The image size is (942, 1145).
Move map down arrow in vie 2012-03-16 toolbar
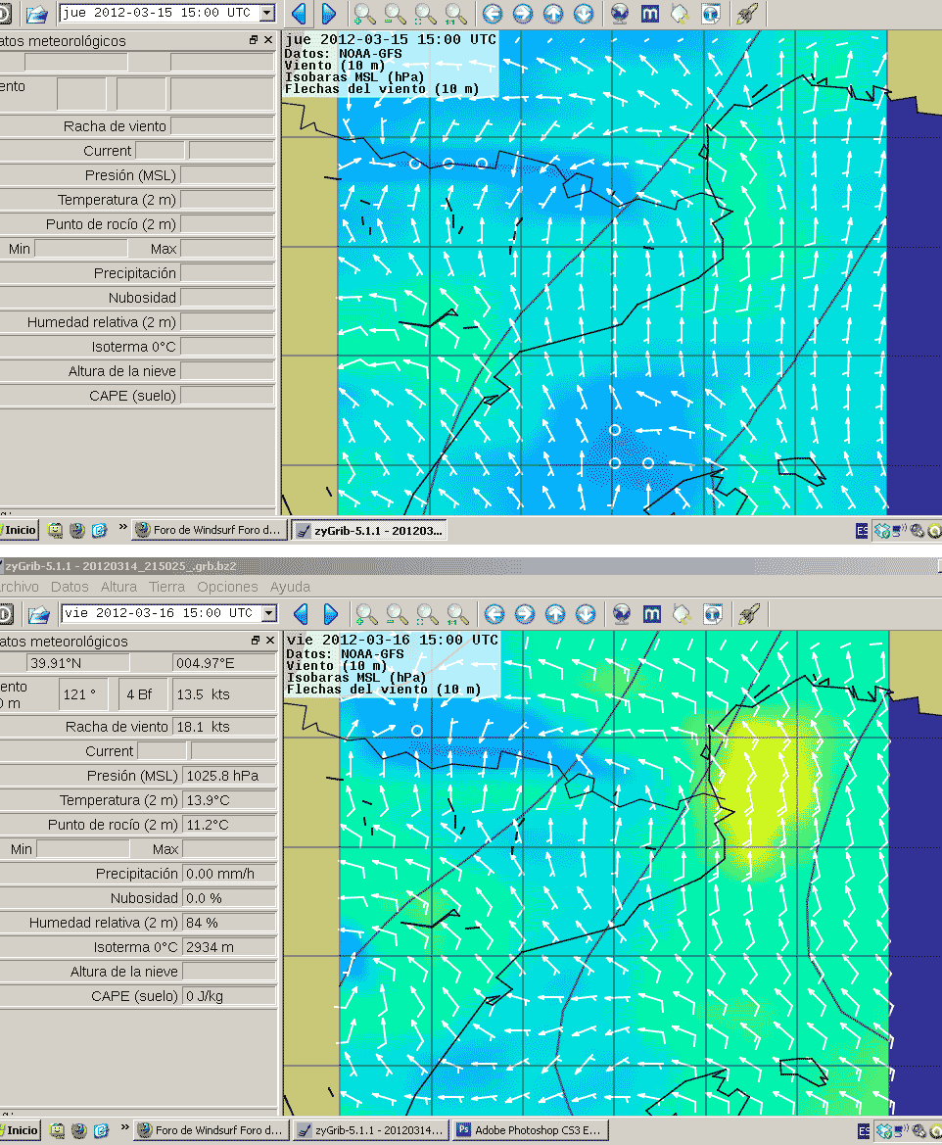tap(585, 614)
